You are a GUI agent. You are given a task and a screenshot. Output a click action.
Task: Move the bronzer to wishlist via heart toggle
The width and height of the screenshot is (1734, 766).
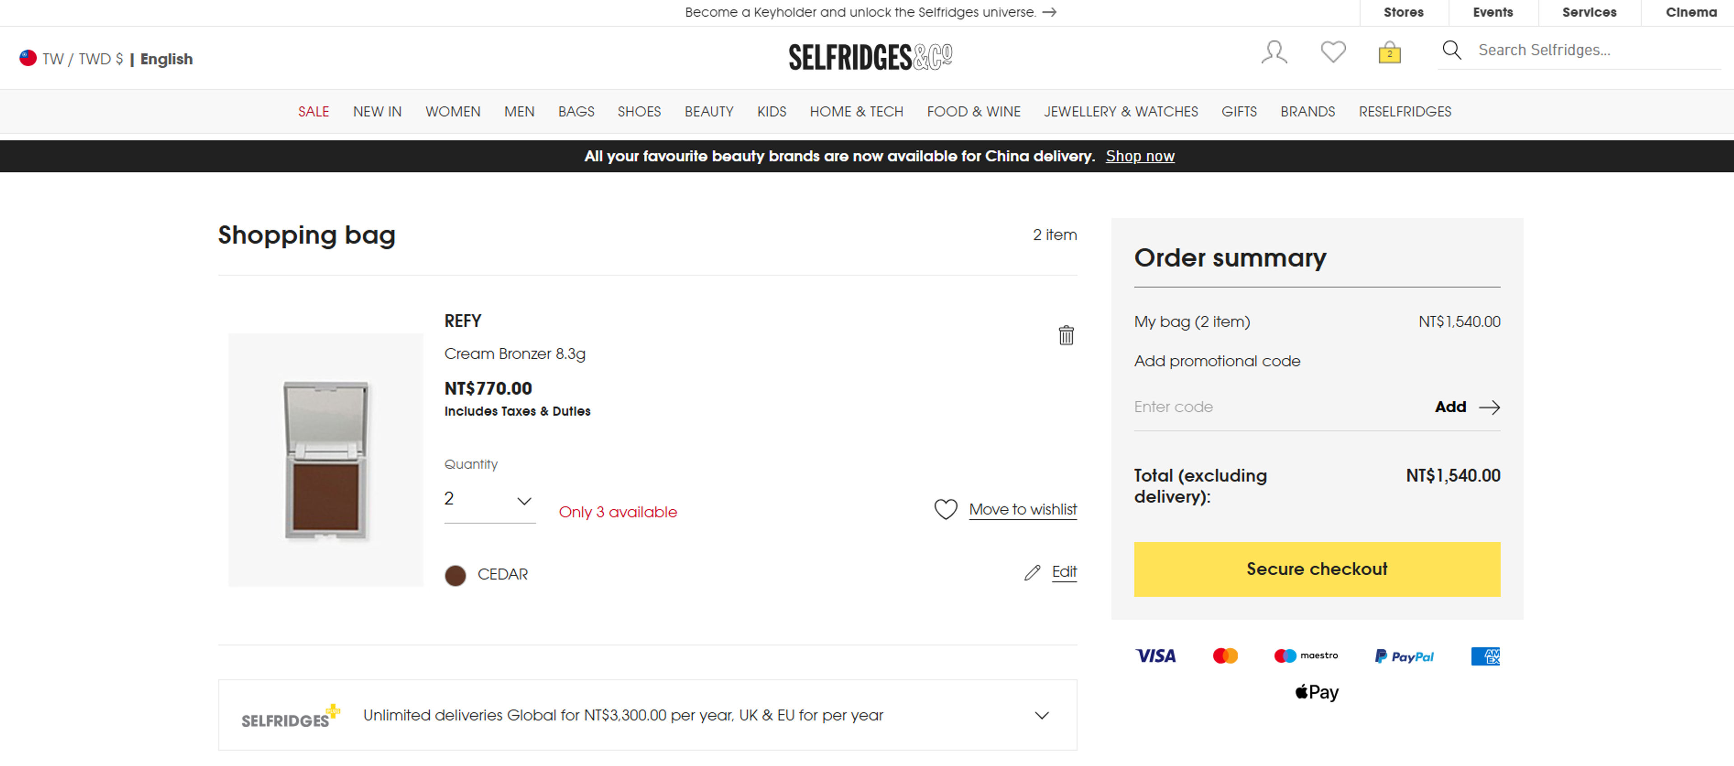click(945, 509)
